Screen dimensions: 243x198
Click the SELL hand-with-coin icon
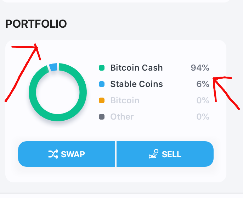click(153, 154)
